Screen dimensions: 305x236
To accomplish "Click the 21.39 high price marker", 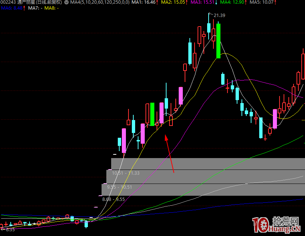I will [x=219, y=15].
